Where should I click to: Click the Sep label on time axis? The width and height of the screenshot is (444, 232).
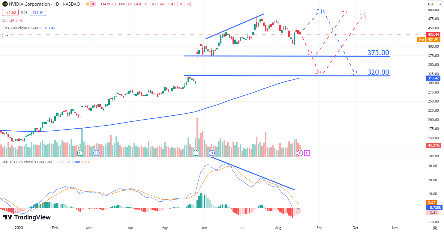[x=319, y=228]
